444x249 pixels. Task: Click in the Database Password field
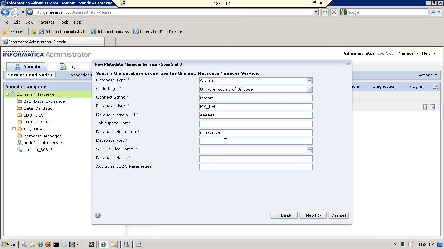[x=256, y=115]
